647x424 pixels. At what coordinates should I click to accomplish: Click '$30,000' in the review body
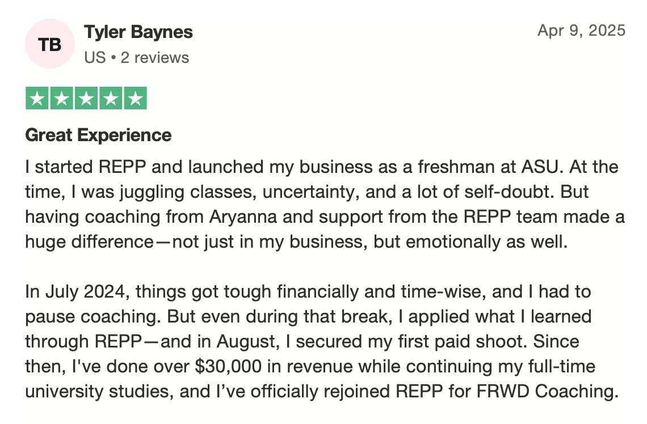tap(228, 367)
